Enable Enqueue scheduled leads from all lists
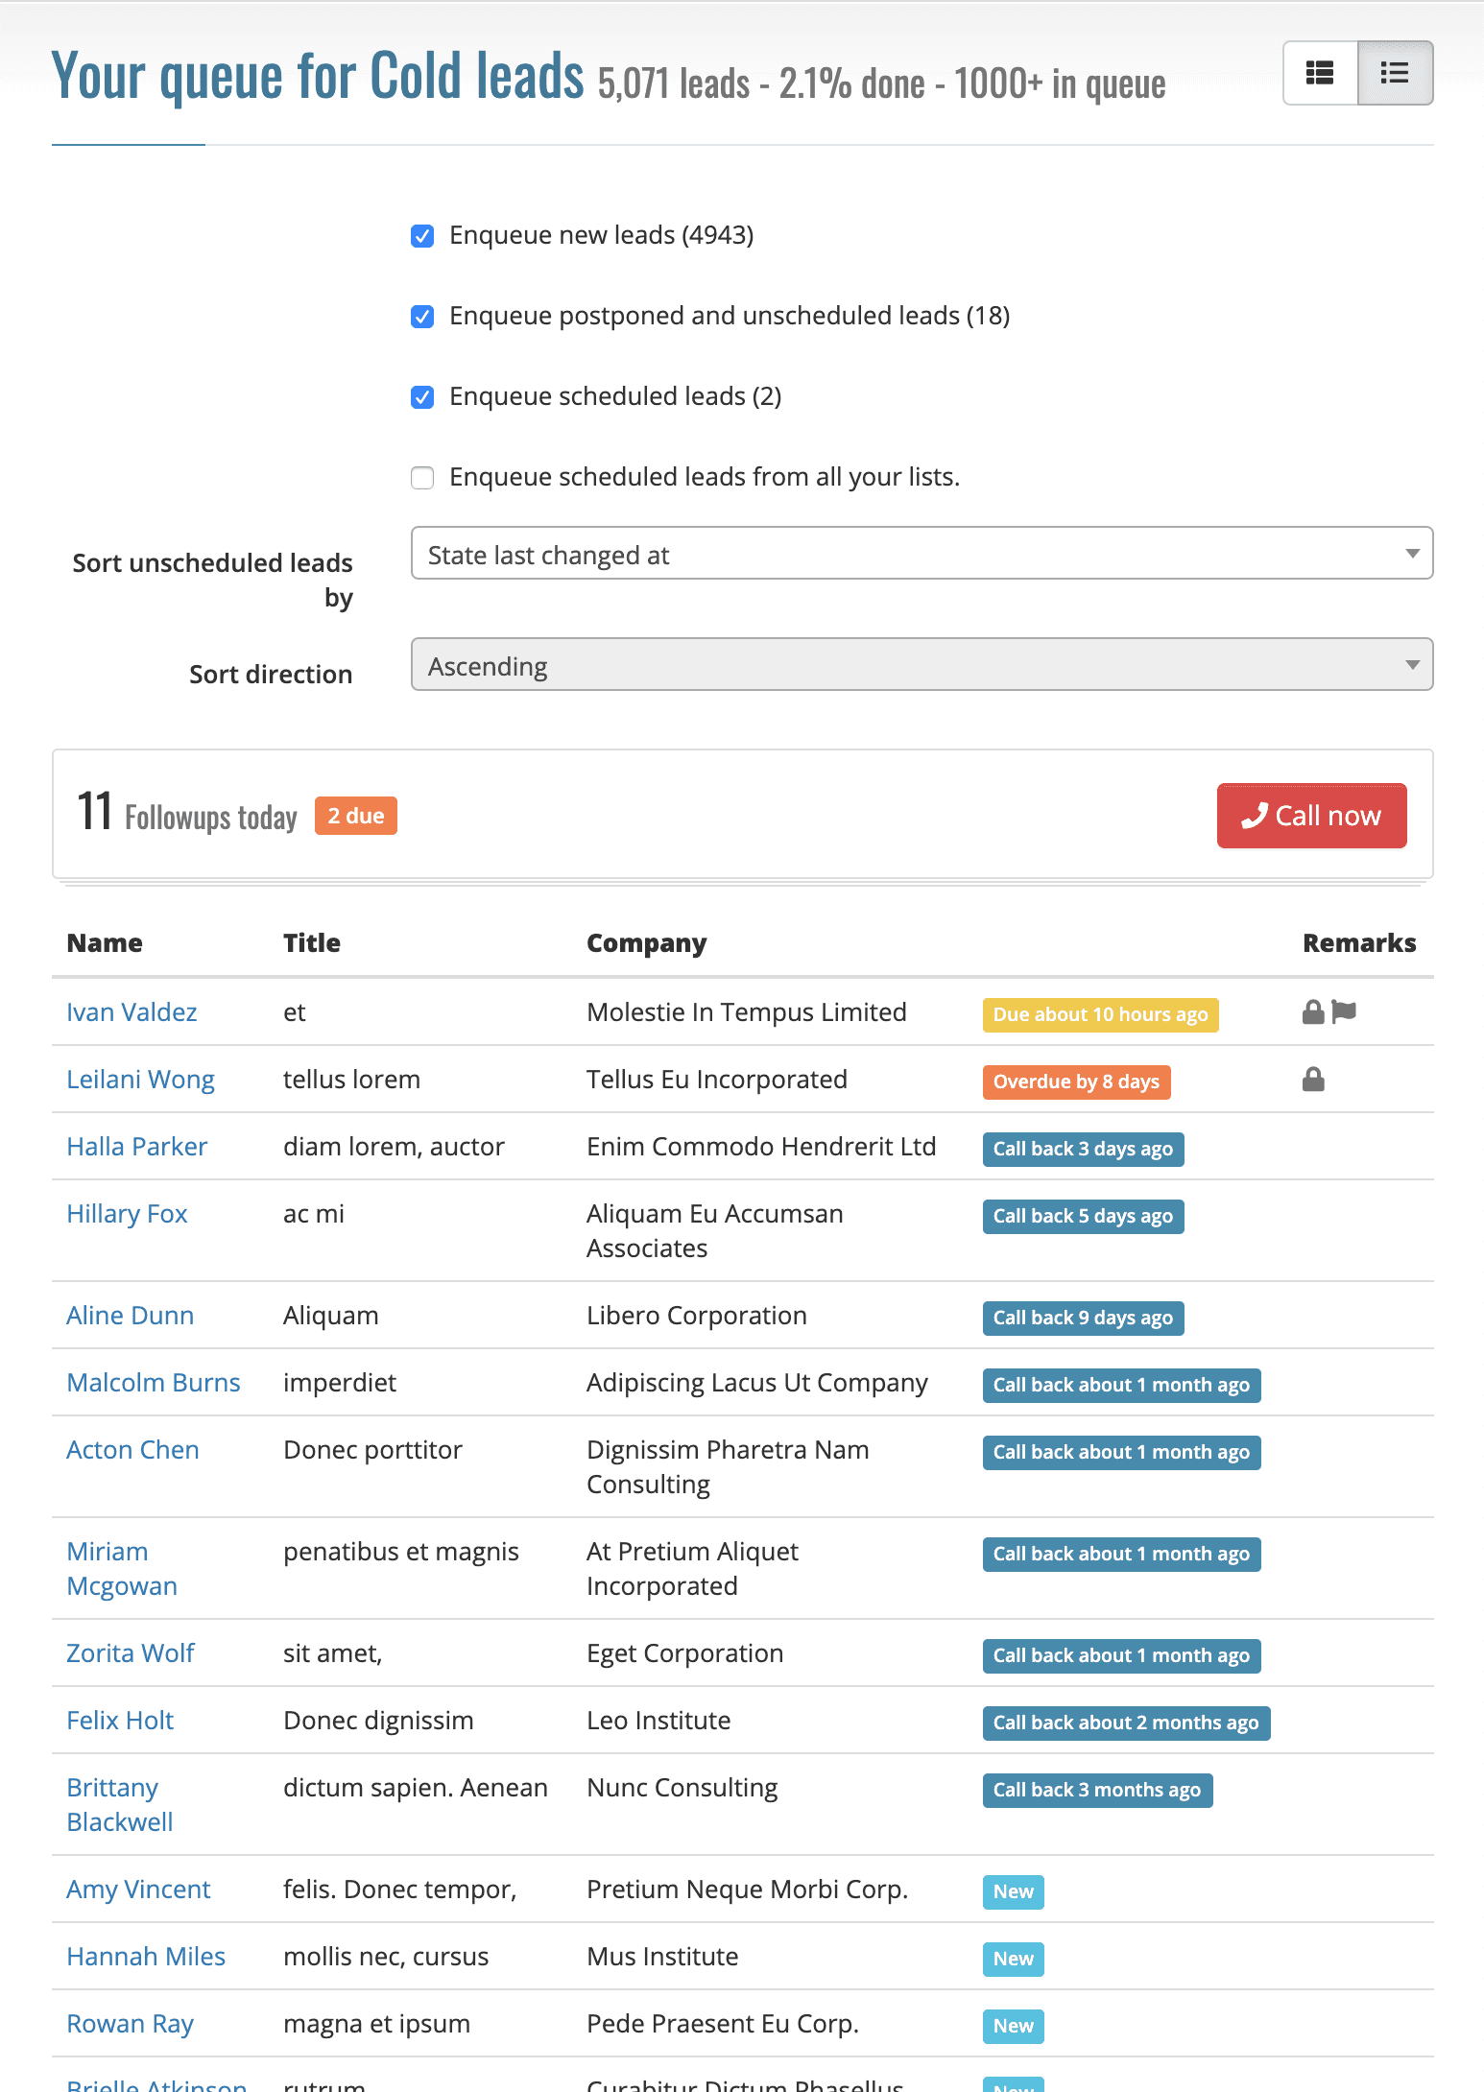Image resolution: width=1484 pixels, height=2092 pixels. [x=422, y=478]
